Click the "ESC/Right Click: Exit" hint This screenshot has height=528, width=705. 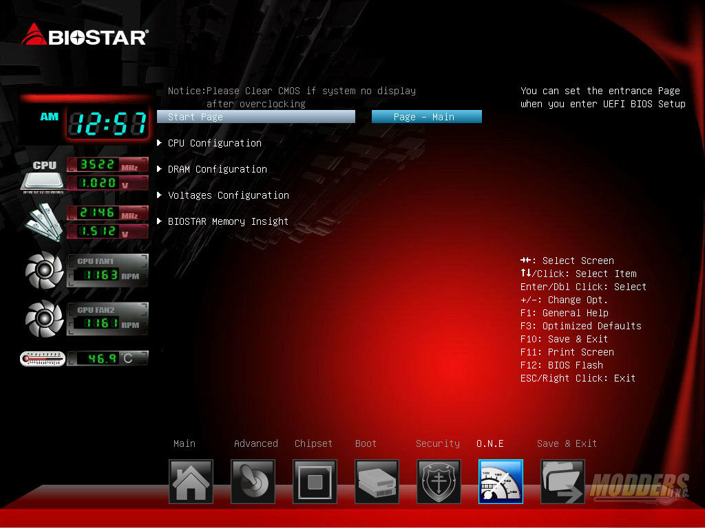point(578,378)
